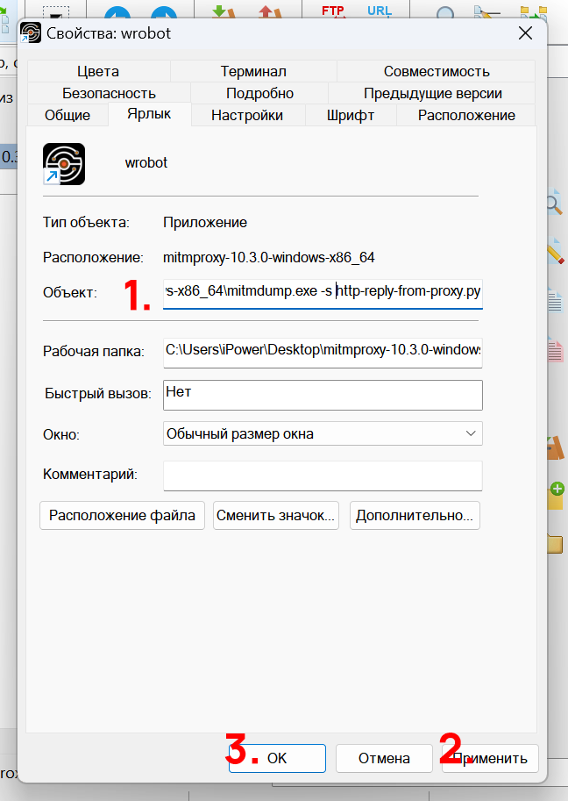Click the Сменить значок... button
568x801 pixels.
point(275,516)
